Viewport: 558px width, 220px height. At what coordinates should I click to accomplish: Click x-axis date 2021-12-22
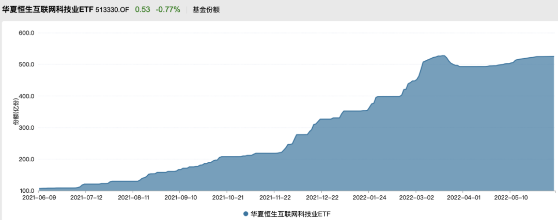(x=322, y=197)
